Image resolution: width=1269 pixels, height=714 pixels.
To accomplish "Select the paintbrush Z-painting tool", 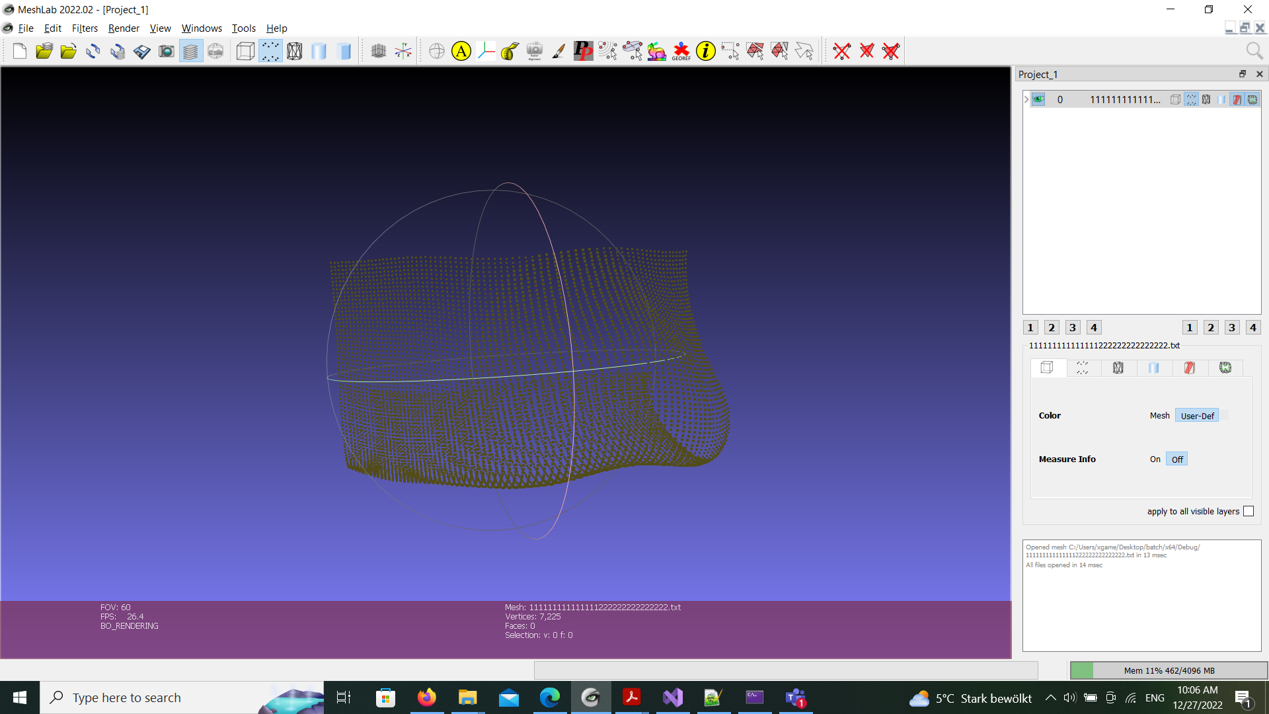I will coord(559,51).
